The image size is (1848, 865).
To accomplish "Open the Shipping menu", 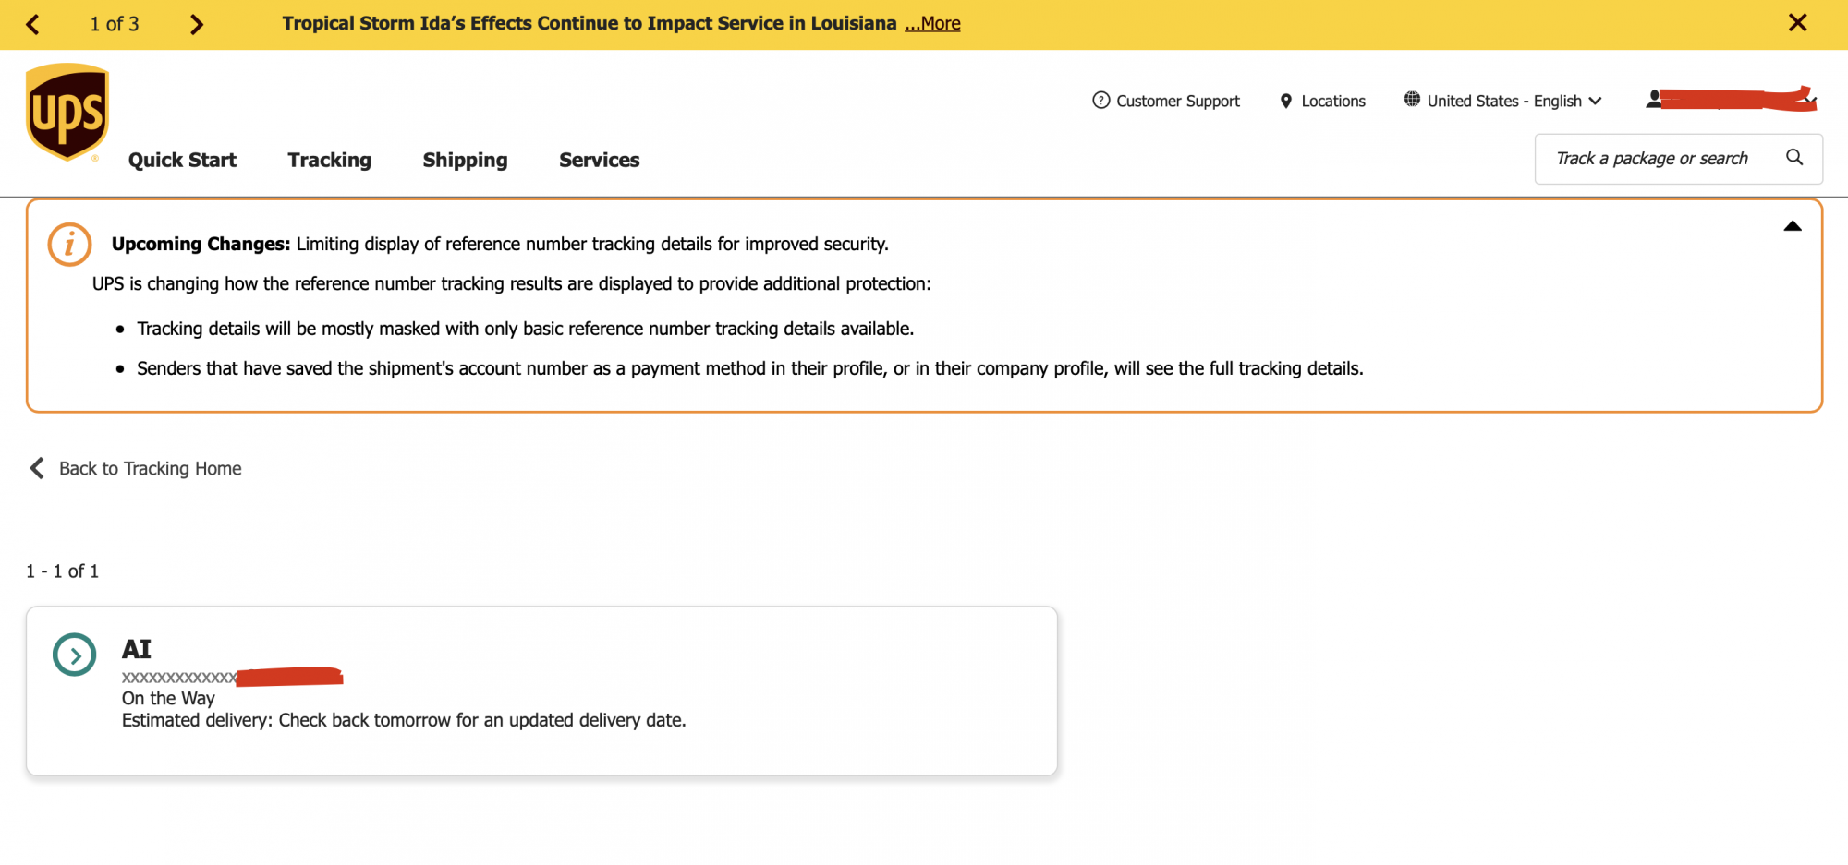I will [465, 160].
